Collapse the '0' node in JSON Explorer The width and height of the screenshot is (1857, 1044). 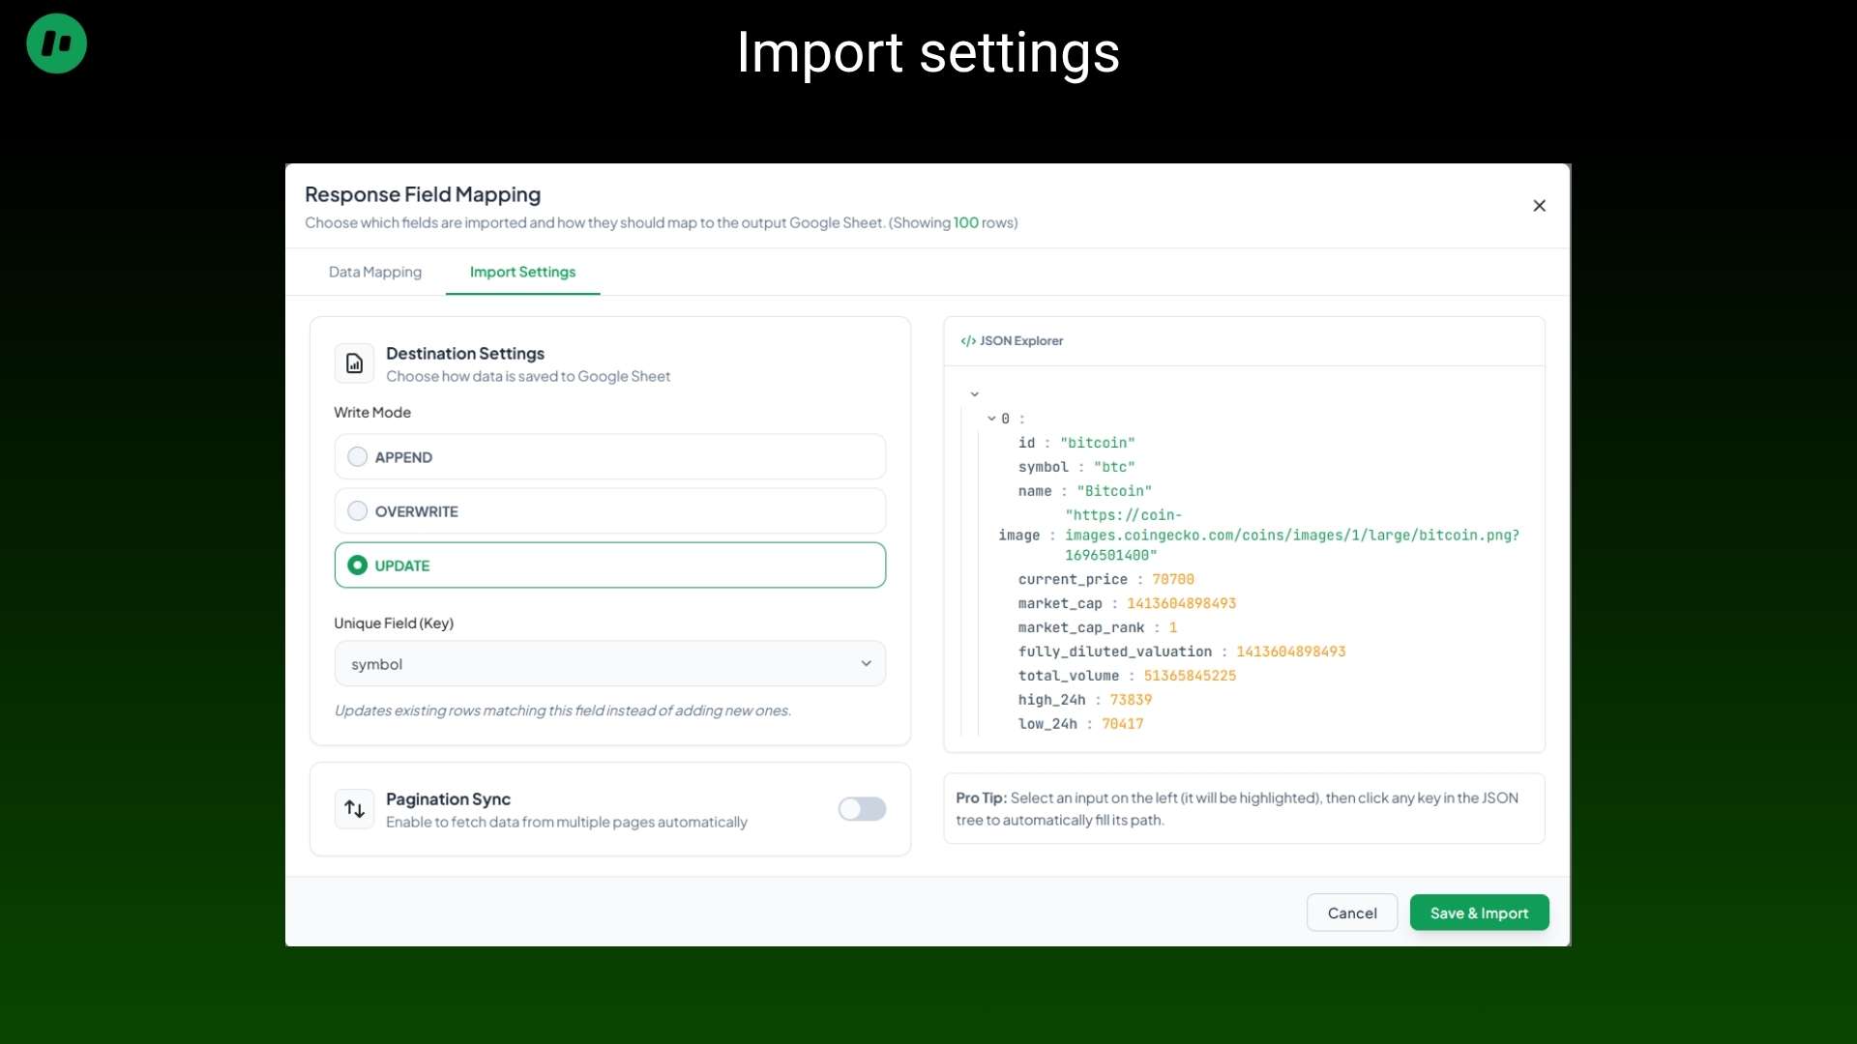(989, 418)
